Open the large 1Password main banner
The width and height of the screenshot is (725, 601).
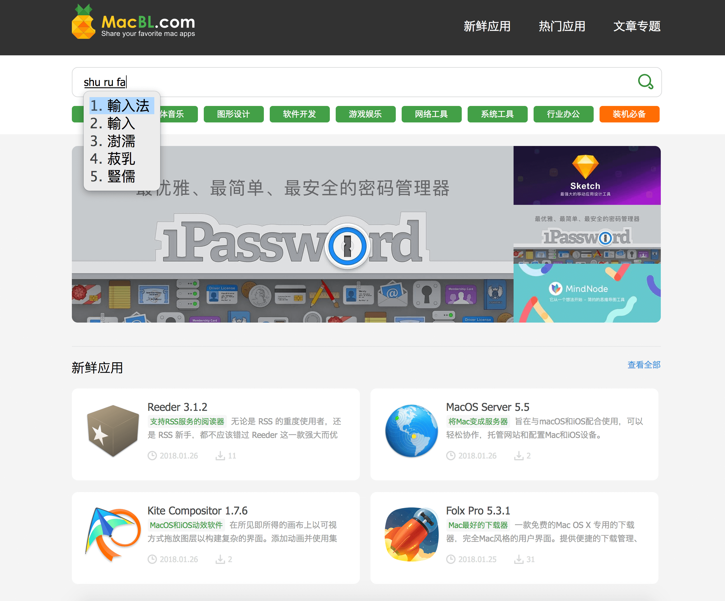[x=292, y=234]
